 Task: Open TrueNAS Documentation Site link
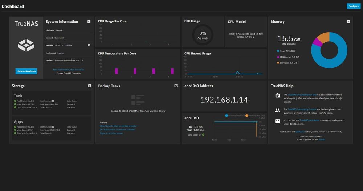pyautogui.click(x=302, y=95)
